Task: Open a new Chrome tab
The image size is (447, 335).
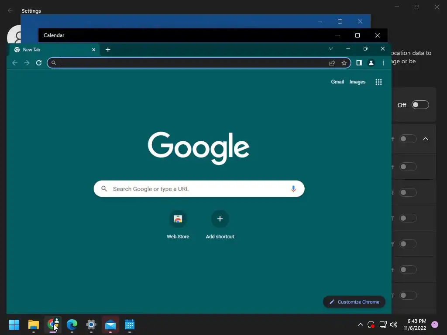Action: coord(108,50)
